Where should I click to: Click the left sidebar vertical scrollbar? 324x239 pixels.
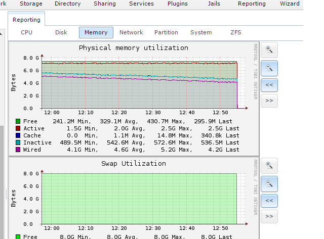2,182
